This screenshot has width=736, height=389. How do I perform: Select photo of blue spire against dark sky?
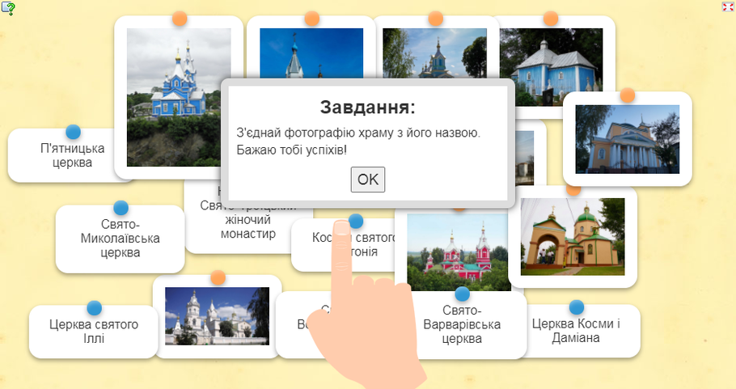point(311,53)
